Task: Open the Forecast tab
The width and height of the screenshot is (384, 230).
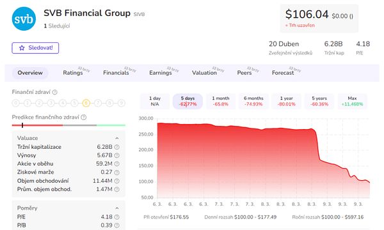Action: pos(283,73)
